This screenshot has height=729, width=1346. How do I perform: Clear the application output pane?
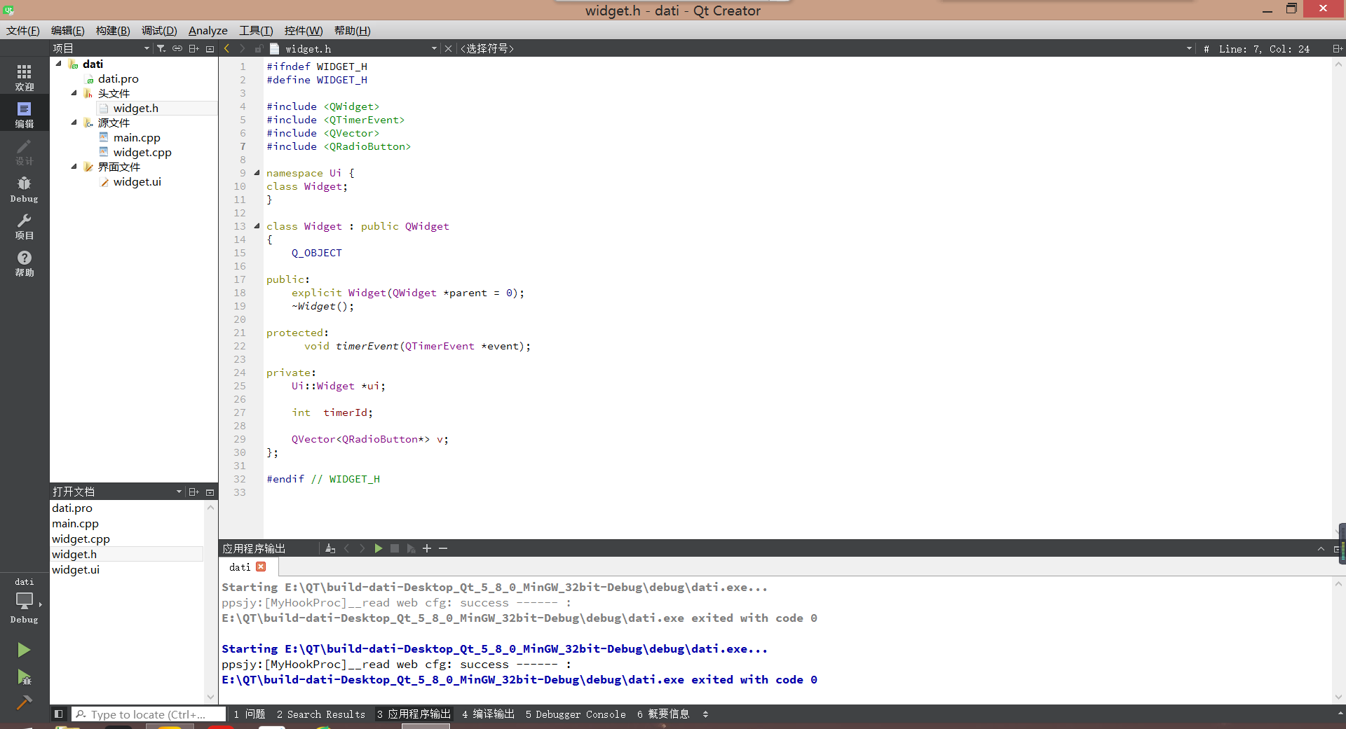coord(330,548)
